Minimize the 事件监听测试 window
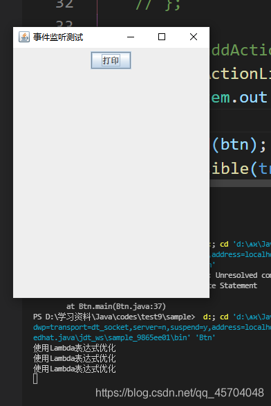 [131, 37]
